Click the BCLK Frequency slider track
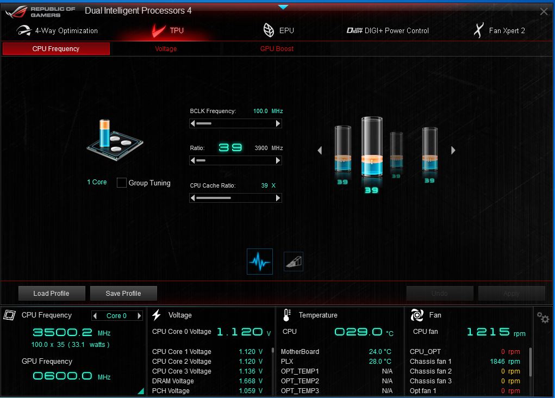Image resolution: width=555 pixels, height=398 pixels. point(235,123)
